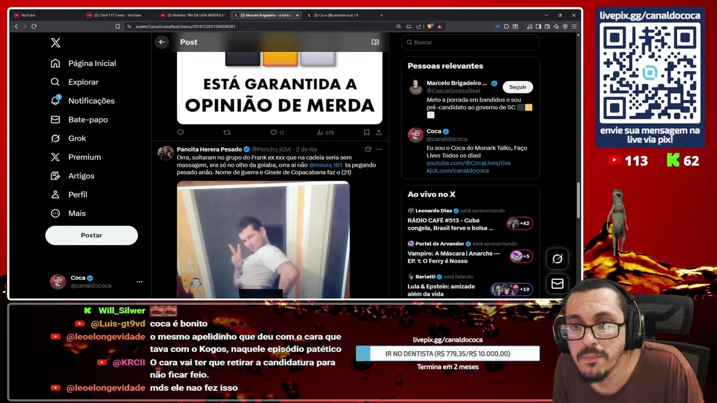Reload the page
The height and width of the screenshot is (403, 717).
[x=34, y=26]
